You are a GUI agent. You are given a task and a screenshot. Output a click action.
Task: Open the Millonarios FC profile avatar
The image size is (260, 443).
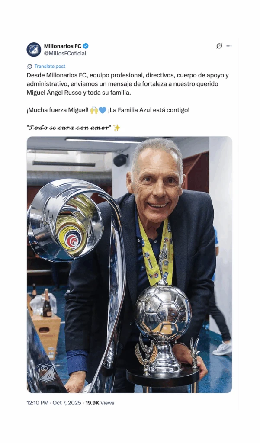(x=34, y=50)
